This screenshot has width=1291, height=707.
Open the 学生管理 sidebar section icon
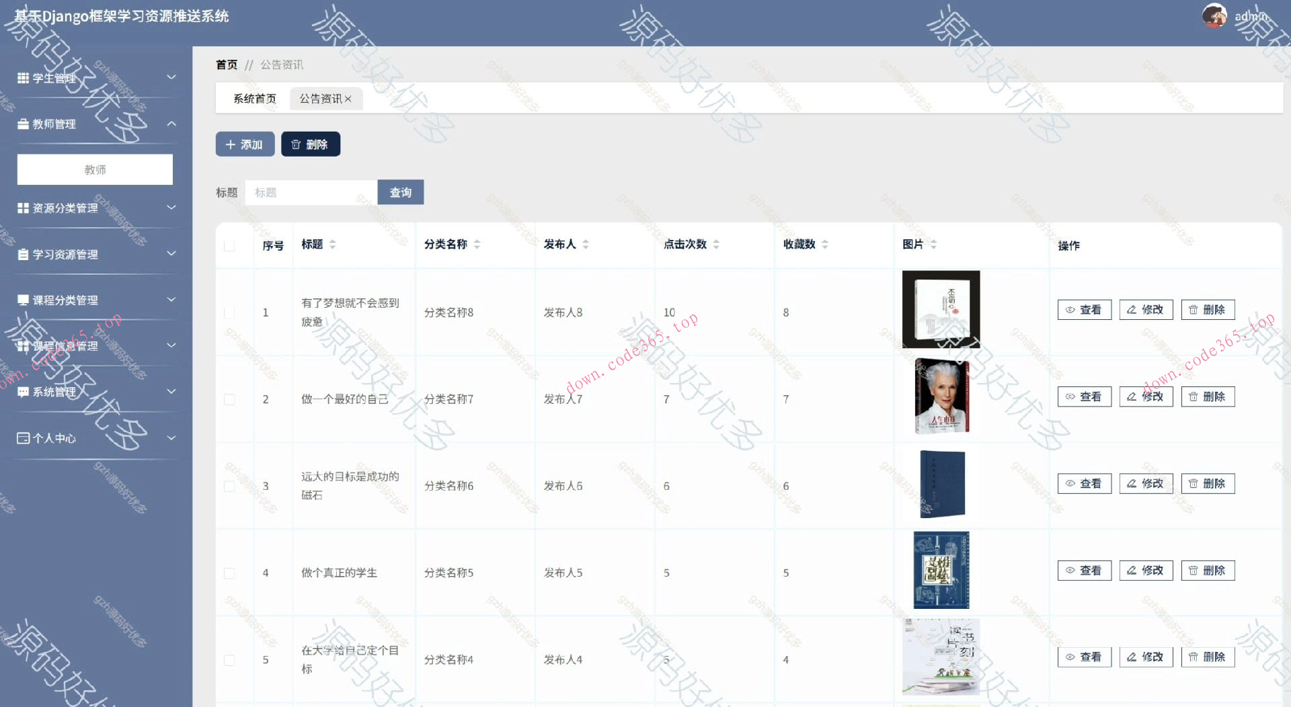click(x=22, y=78)
